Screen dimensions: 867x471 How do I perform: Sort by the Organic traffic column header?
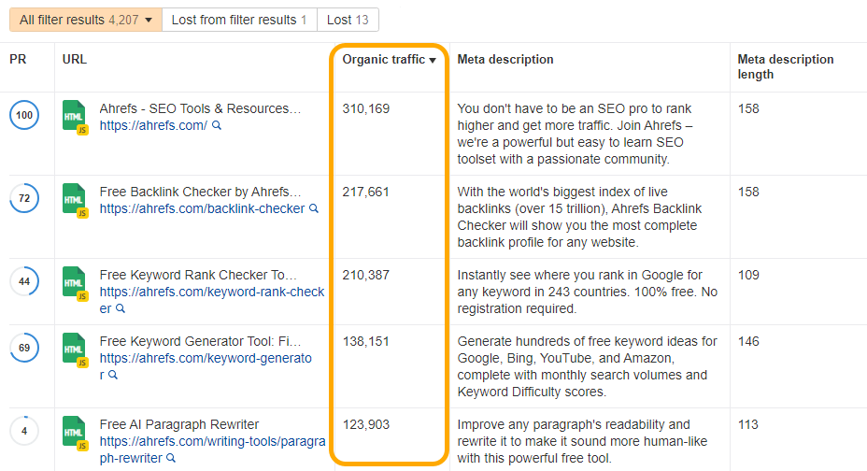tap(389, 60)
